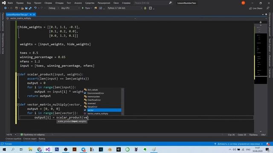273x153 pixels.
Task: Open the Справка menu
Action: point(126,3)
